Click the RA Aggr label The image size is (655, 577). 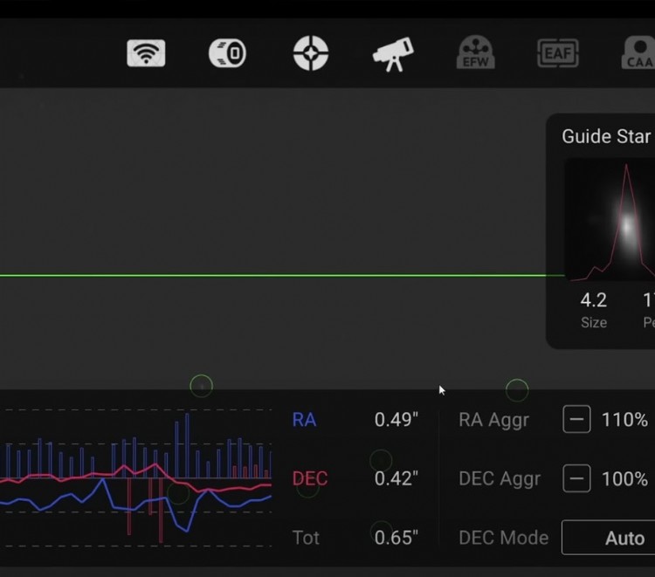(x=493, y=420)
